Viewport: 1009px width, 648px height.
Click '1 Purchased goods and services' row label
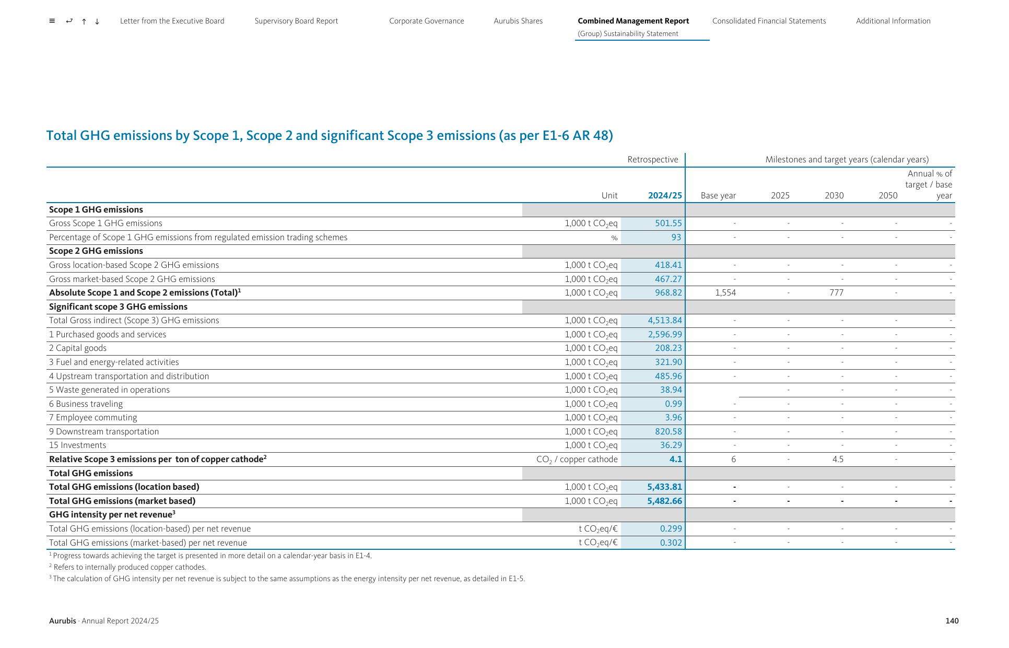click(108, 335)
